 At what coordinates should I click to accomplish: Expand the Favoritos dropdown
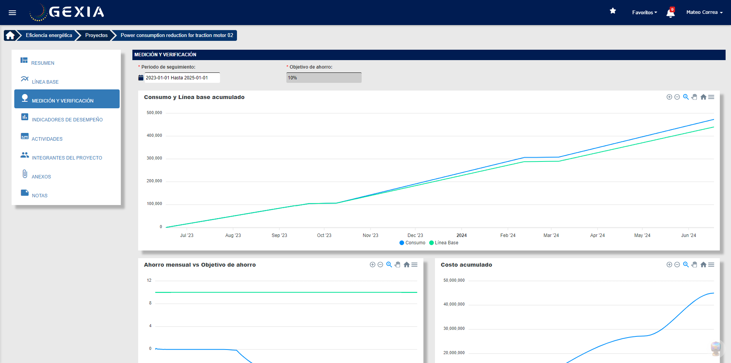(644, 13)
